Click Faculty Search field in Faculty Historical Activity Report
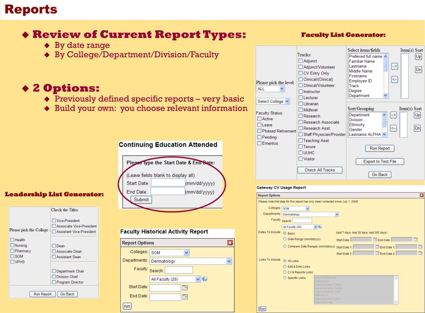 (x=179, y=270)
